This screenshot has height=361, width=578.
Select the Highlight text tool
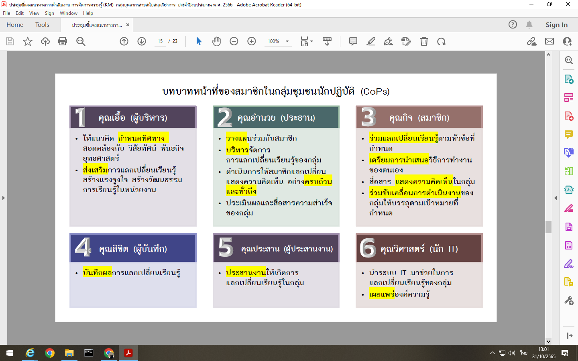coord(371,41)
